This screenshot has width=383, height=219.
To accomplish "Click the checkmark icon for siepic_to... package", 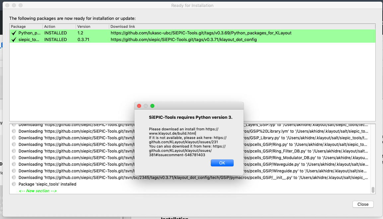I will click(14, 39).
